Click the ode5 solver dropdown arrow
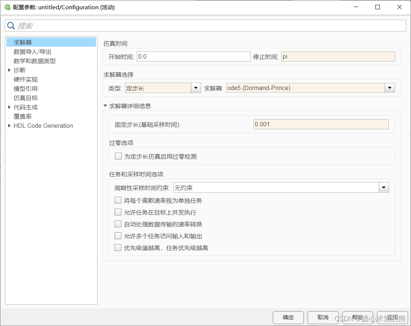 390,88
